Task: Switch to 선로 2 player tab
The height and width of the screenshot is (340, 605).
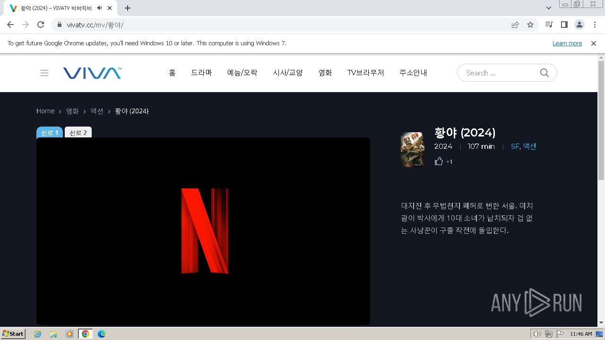Action: pos(78,133)
